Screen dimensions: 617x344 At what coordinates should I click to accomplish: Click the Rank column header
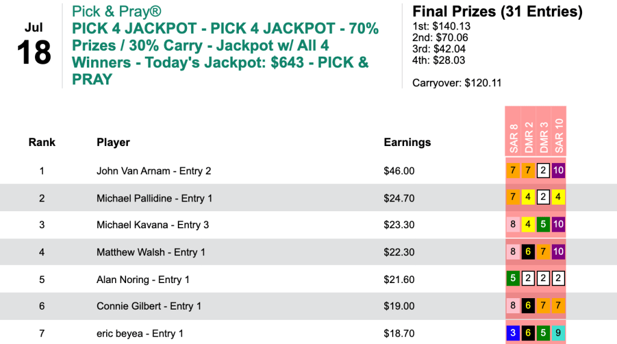click(42, 142)
